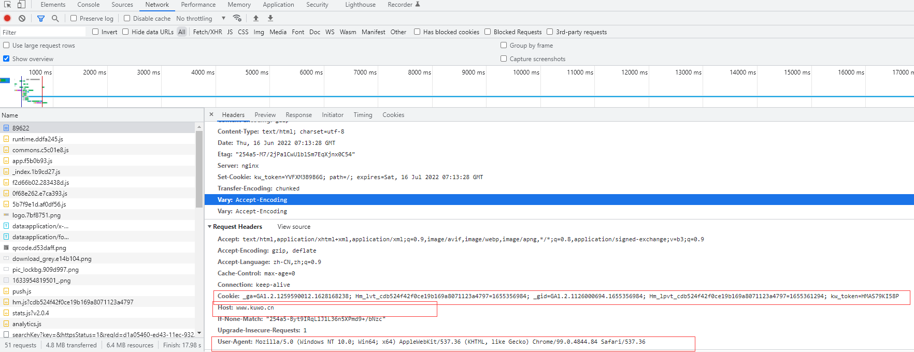Open the No throttling dropdown
Screen dimensions: 914x352
(201, 18)
